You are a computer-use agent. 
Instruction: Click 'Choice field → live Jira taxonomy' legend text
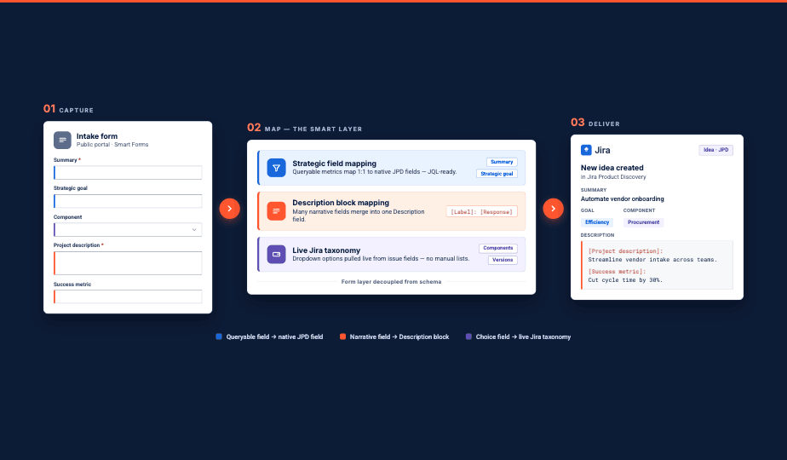click(x=524, y=337)
